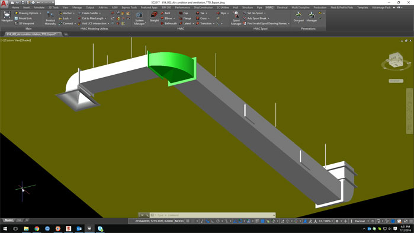Insert a Bent duct part
This screenshot has width=414, height=233.
pyautogui.click(x=166, y=13)
